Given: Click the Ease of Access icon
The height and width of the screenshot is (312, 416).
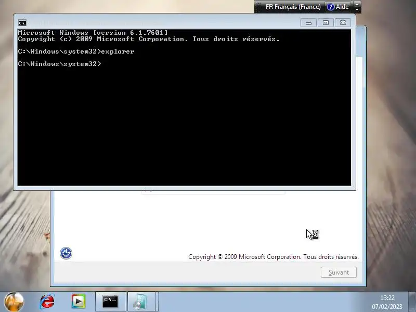Looking at the screenshot, I should [x=66, y=253].
